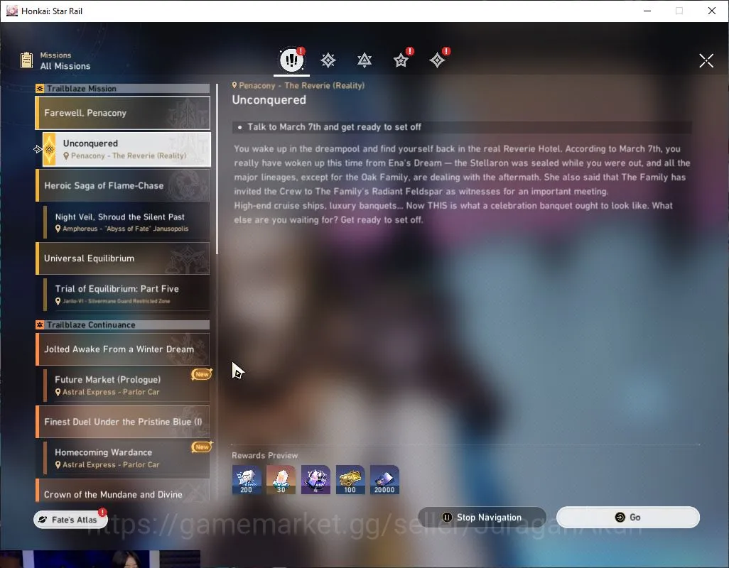Collapse the Heroic Saga of Flame-Chase group
Viewport: 729px width, 568px height.
tap(123, 185)
